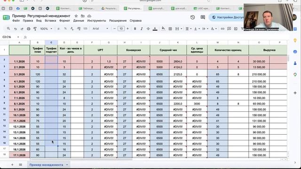This screenshot has height=169, width=301.
Task: Select the Пример менеджмента sheet tab
Action: pyautogui.click(x=46, y=165)
